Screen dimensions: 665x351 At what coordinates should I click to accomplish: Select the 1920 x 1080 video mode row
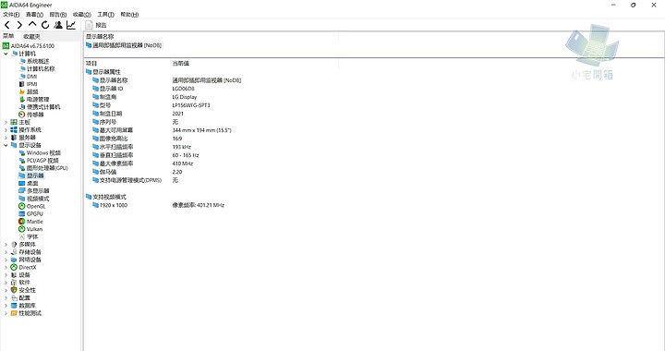158,205
